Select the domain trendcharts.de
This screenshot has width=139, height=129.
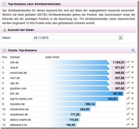coord(19,109)
